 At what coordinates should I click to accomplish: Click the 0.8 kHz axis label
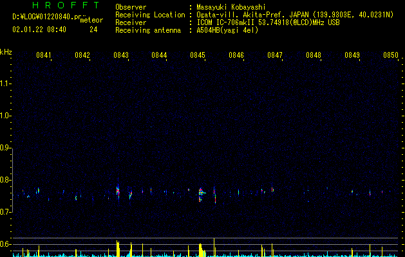coord(6,180)
